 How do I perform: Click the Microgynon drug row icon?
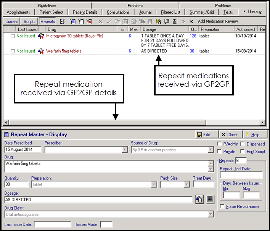pyautogui.click(x=41, y=36)
